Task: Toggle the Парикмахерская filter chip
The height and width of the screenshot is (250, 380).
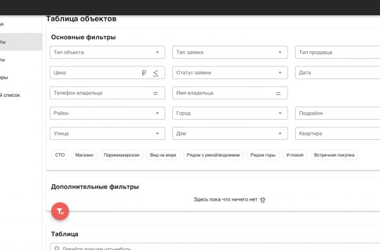Action: tap(122, 155)
